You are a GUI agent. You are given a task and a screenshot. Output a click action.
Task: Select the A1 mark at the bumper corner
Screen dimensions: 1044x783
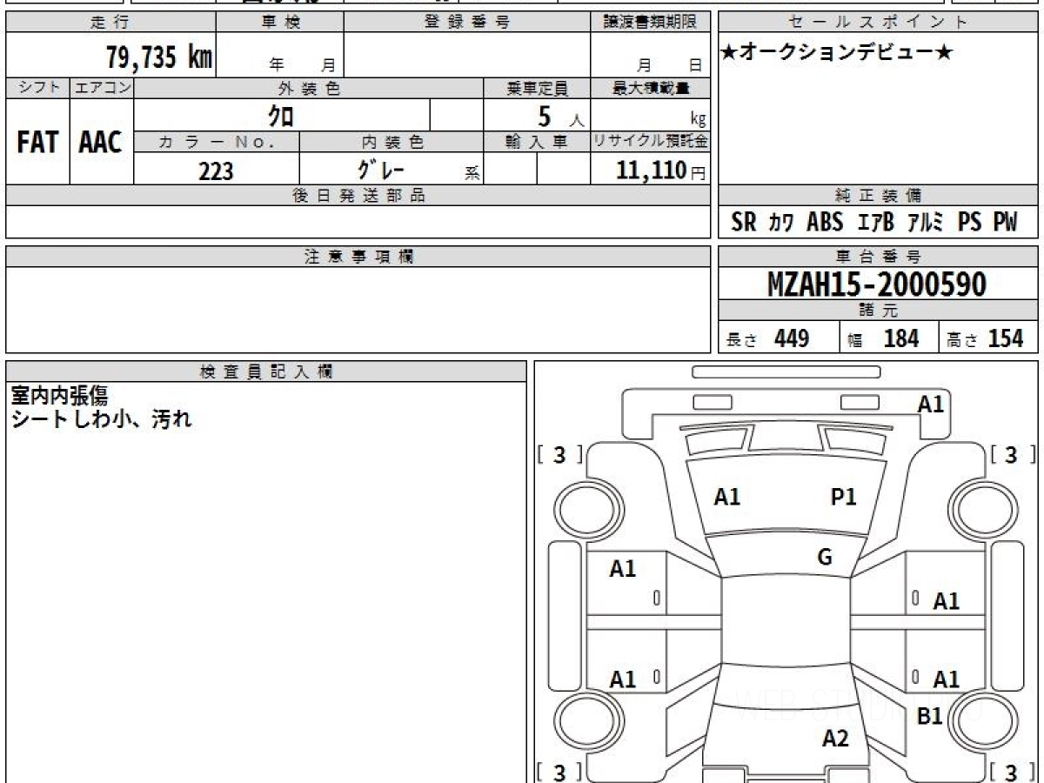(931, 404)
